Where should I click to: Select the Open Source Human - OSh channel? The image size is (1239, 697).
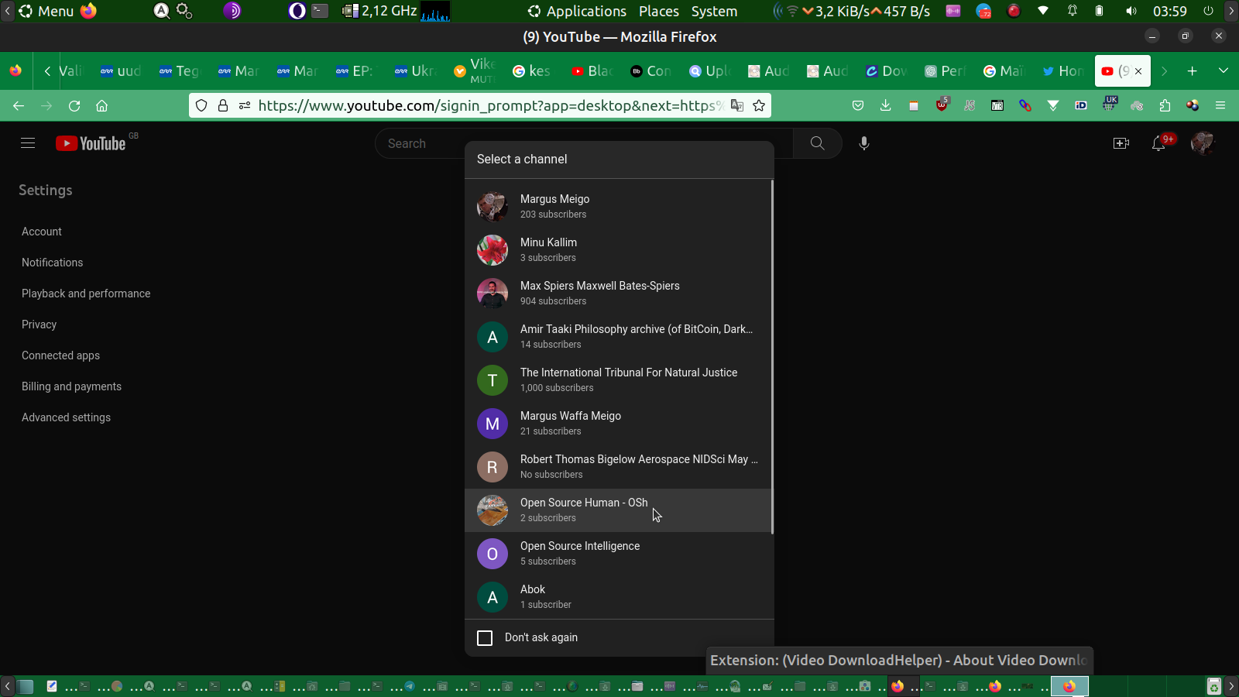pos(618,510)
